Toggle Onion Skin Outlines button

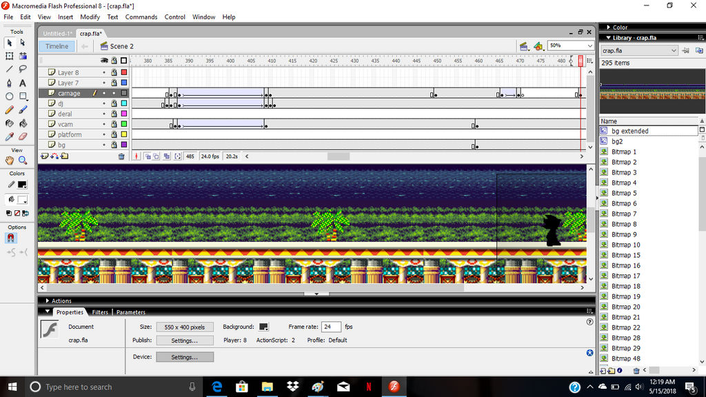click(157, 156)
